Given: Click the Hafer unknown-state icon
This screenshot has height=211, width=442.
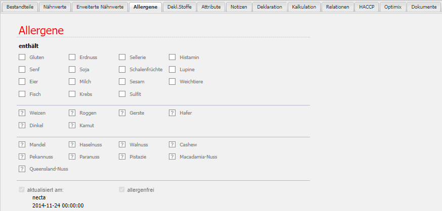Looking at the screenshot, I should 172,113.
